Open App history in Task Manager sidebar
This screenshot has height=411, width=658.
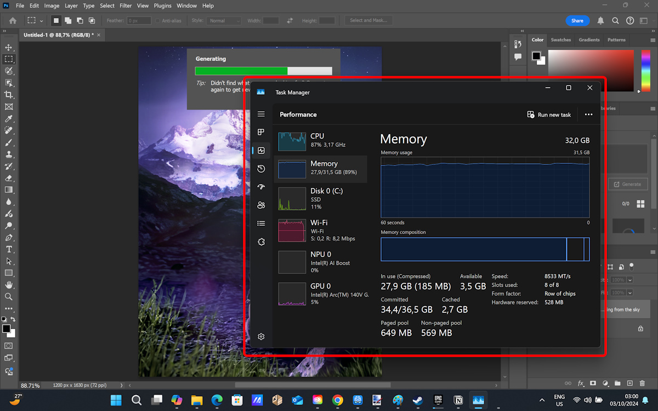pos(261,169)
